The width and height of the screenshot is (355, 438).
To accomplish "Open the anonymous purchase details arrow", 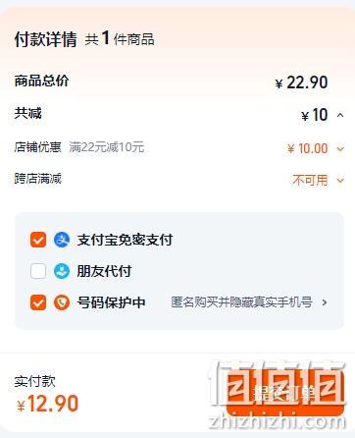I will (x=325, y=302).
